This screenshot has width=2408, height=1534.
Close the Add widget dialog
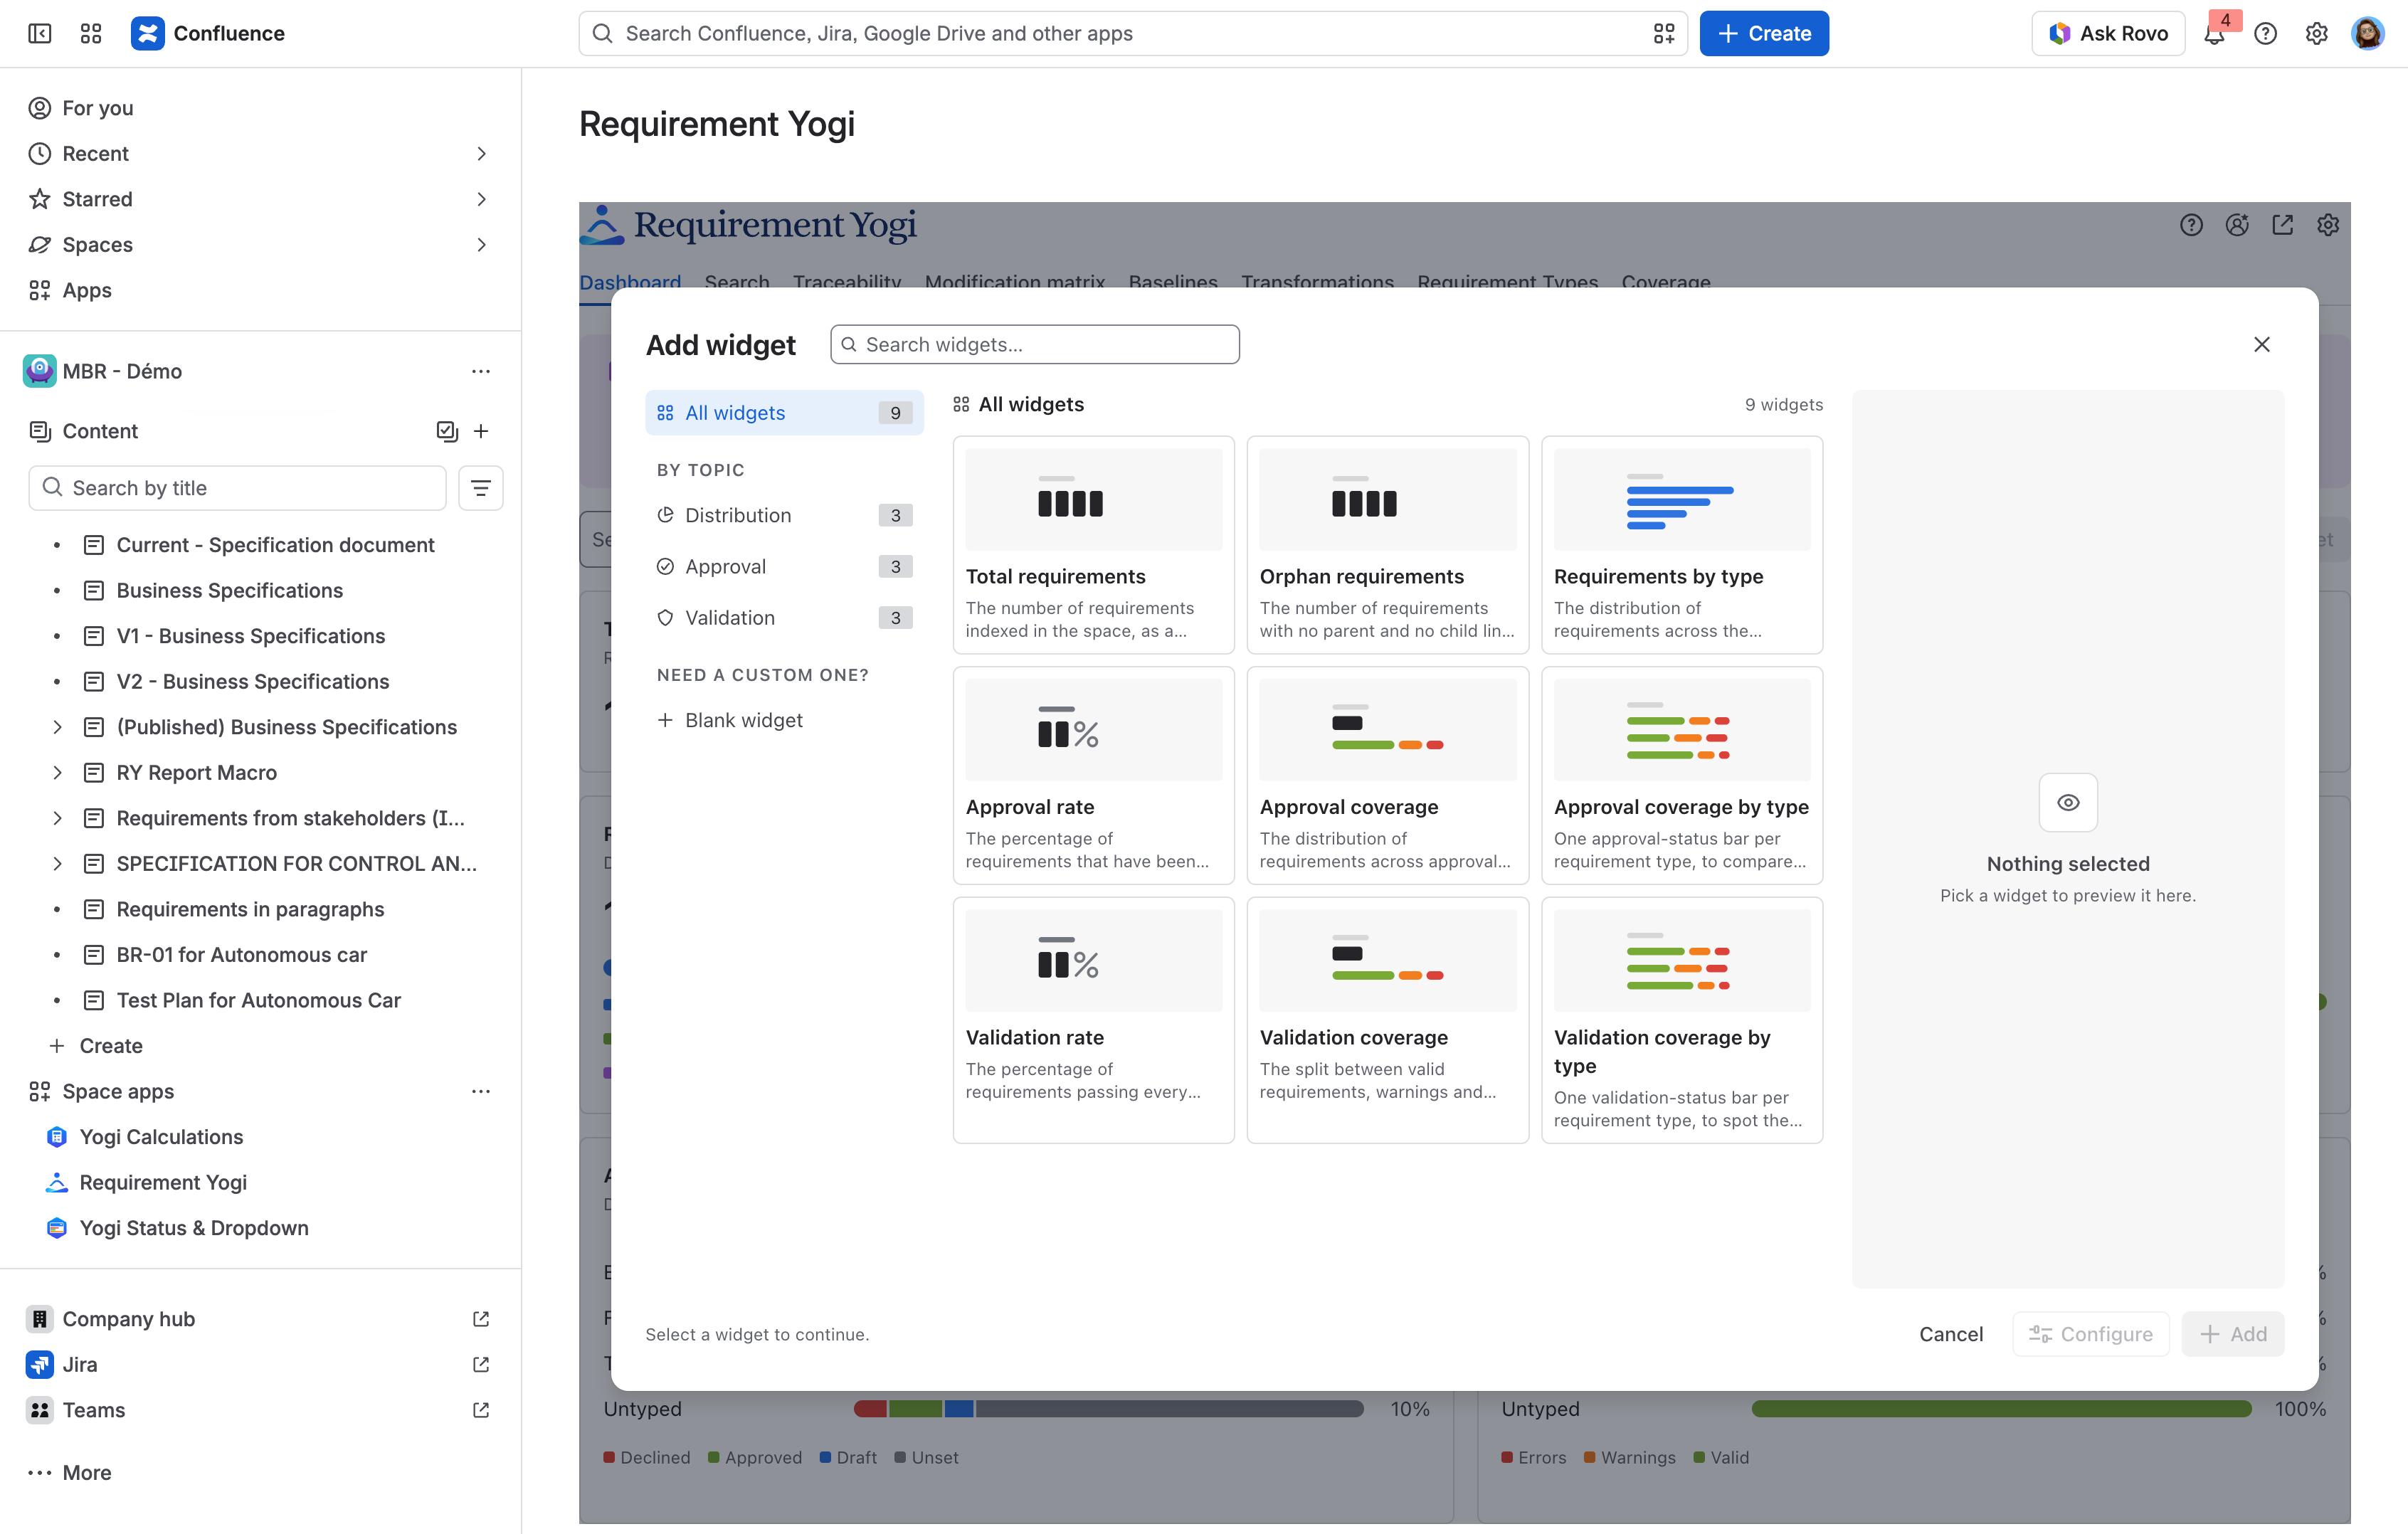[2262, 344]
